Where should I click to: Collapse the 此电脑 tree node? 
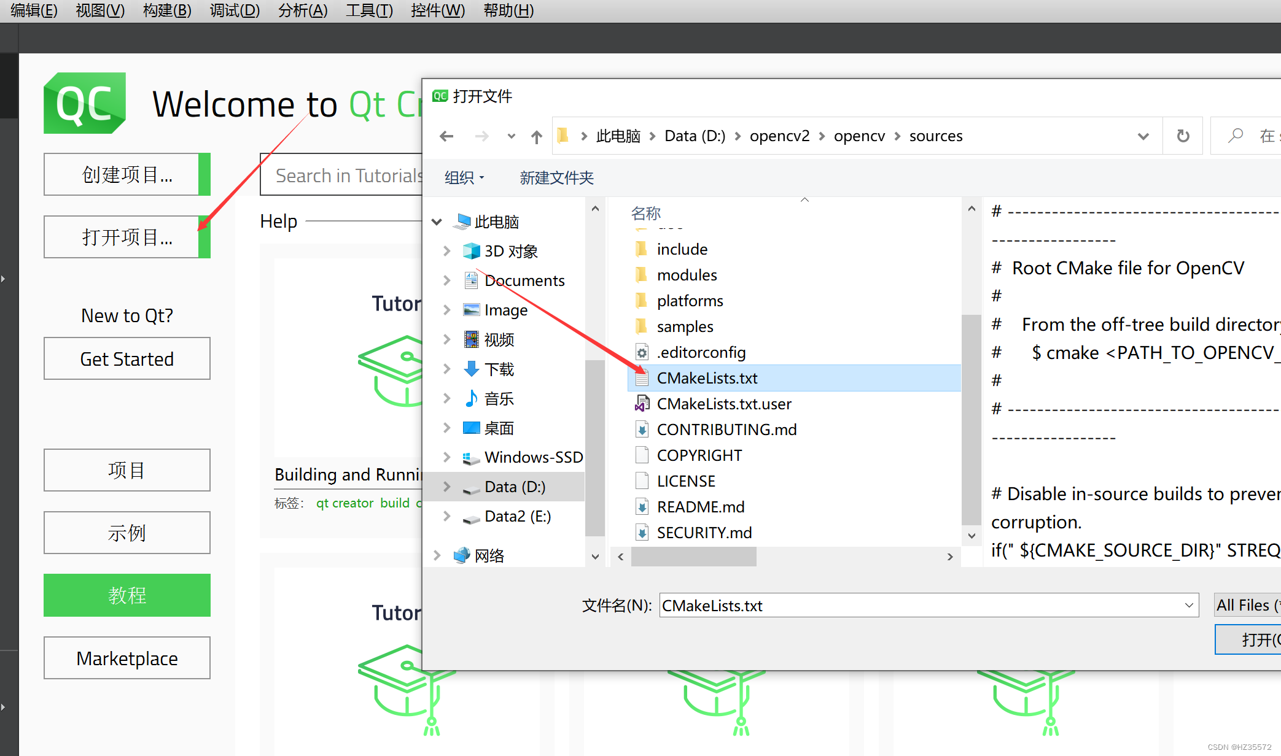[x=437, y=222]
